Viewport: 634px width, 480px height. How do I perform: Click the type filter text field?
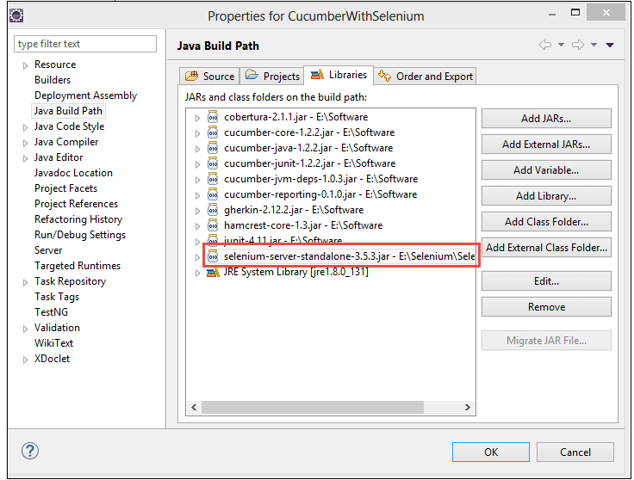coord(85,44)
